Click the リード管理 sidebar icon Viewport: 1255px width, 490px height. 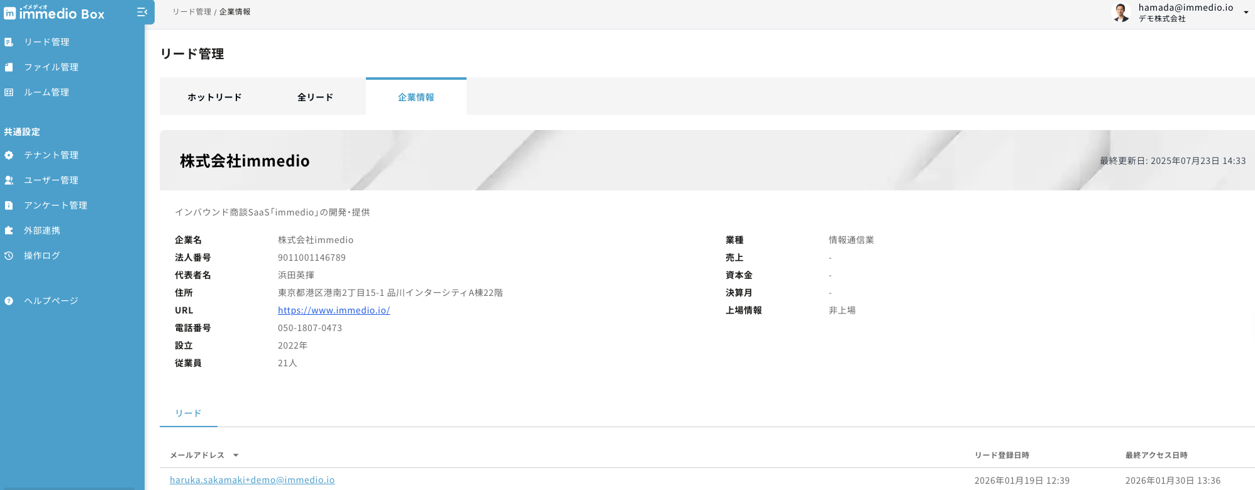9,42
